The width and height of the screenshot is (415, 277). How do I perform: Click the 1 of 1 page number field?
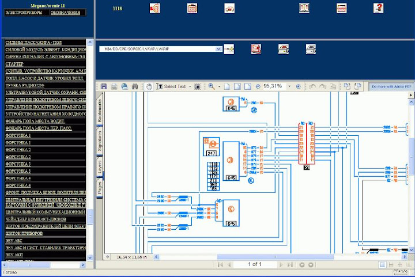(255, 264)
